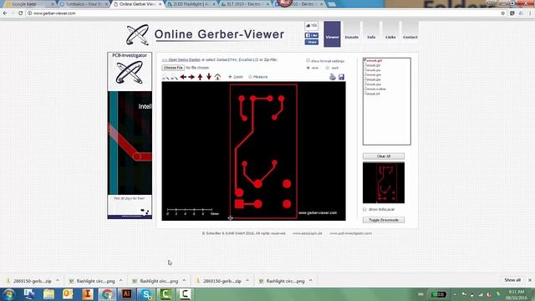Pan the PCB view up with arrow
The height and width of the screenshot is (301, 535).
pos(201,77)
